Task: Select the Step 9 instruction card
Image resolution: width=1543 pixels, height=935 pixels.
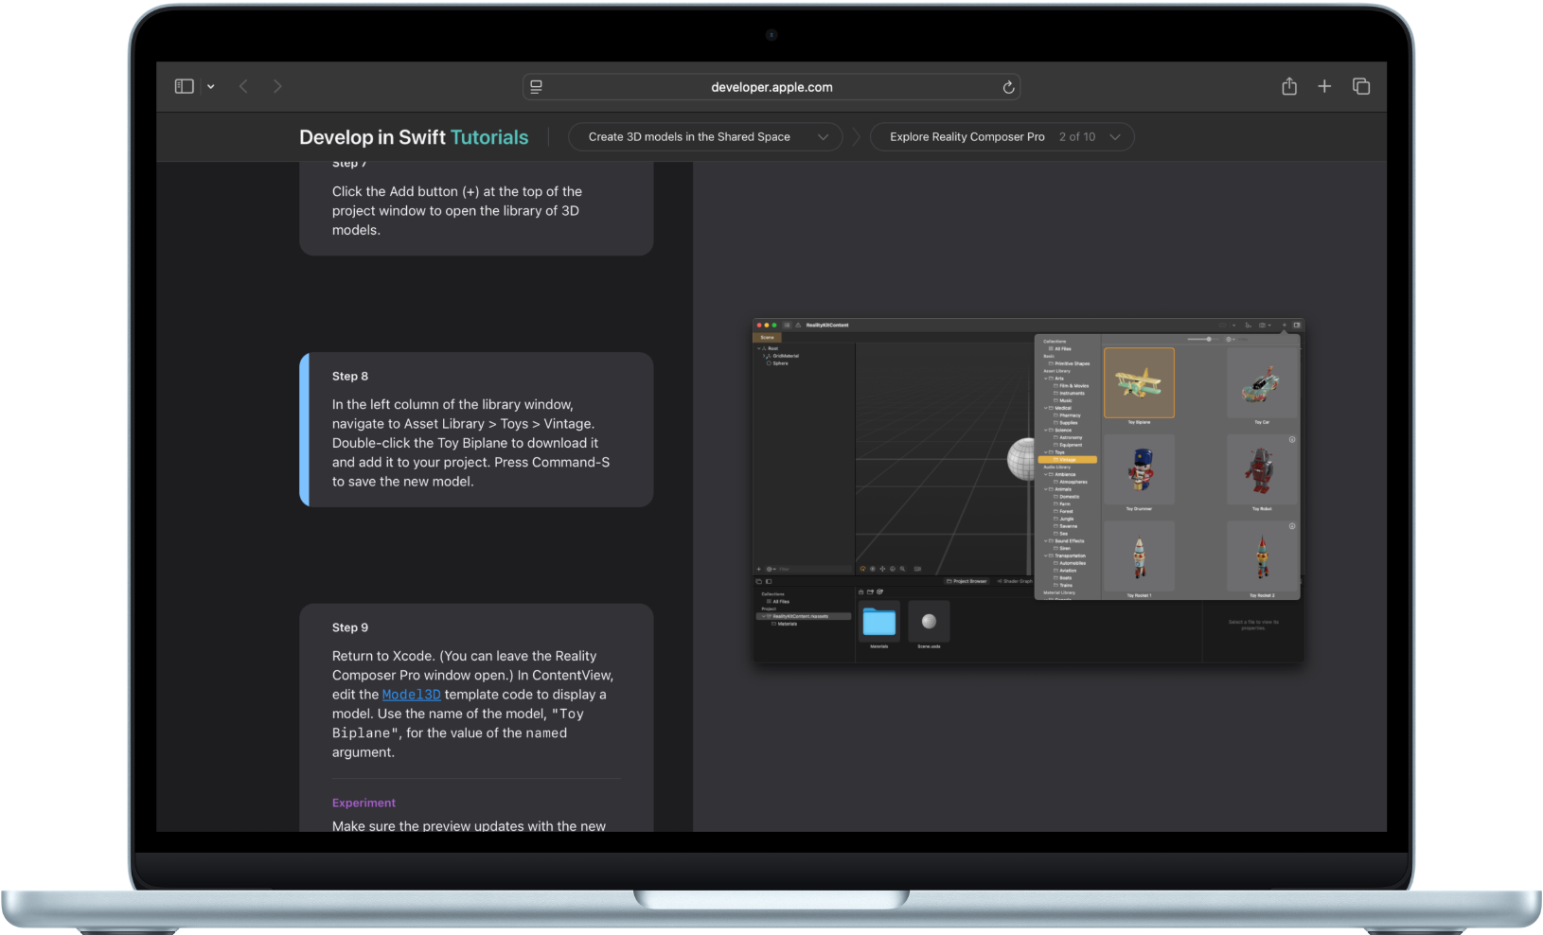Action: [476, 691]
